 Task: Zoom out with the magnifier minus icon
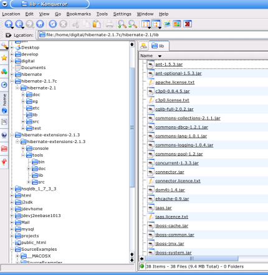133,24
